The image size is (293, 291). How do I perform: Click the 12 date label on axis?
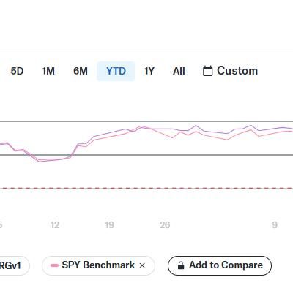click(55, 224)
